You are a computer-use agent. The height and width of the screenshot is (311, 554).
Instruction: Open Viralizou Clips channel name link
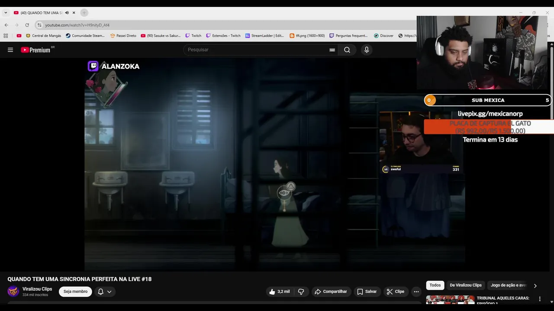pos(37,289)
